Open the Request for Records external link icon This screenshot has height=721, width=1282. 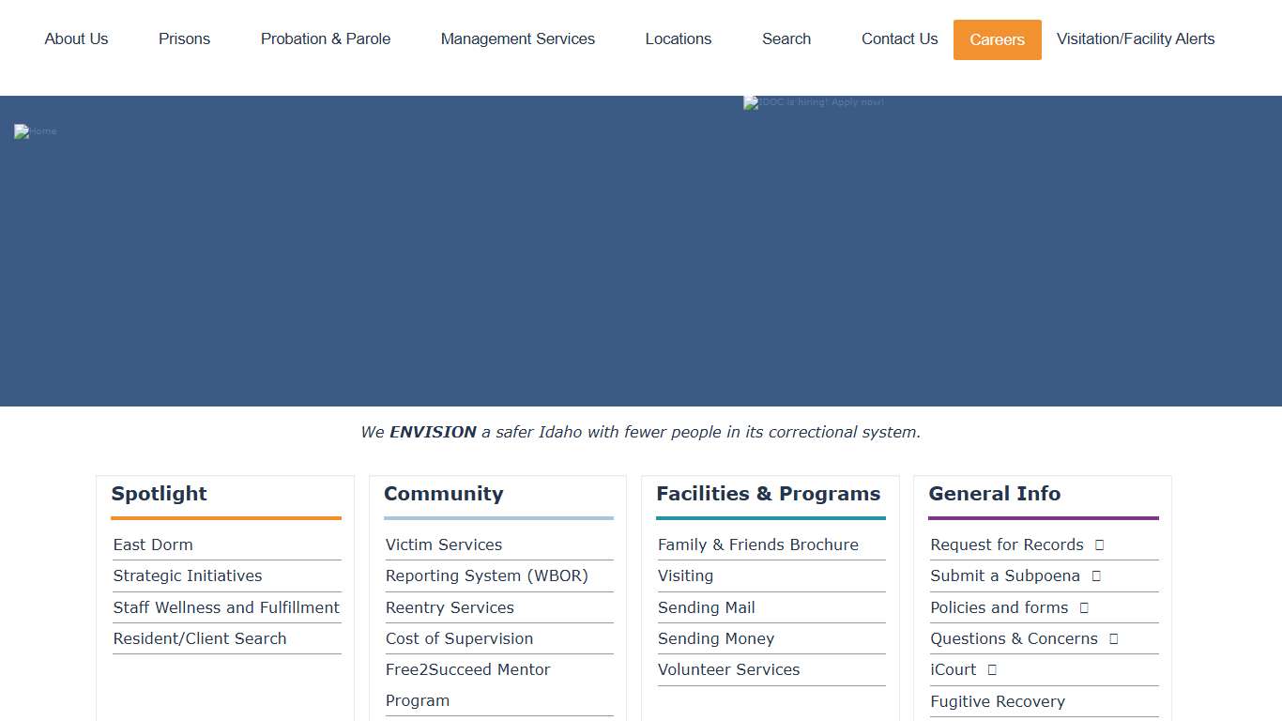1100,545
